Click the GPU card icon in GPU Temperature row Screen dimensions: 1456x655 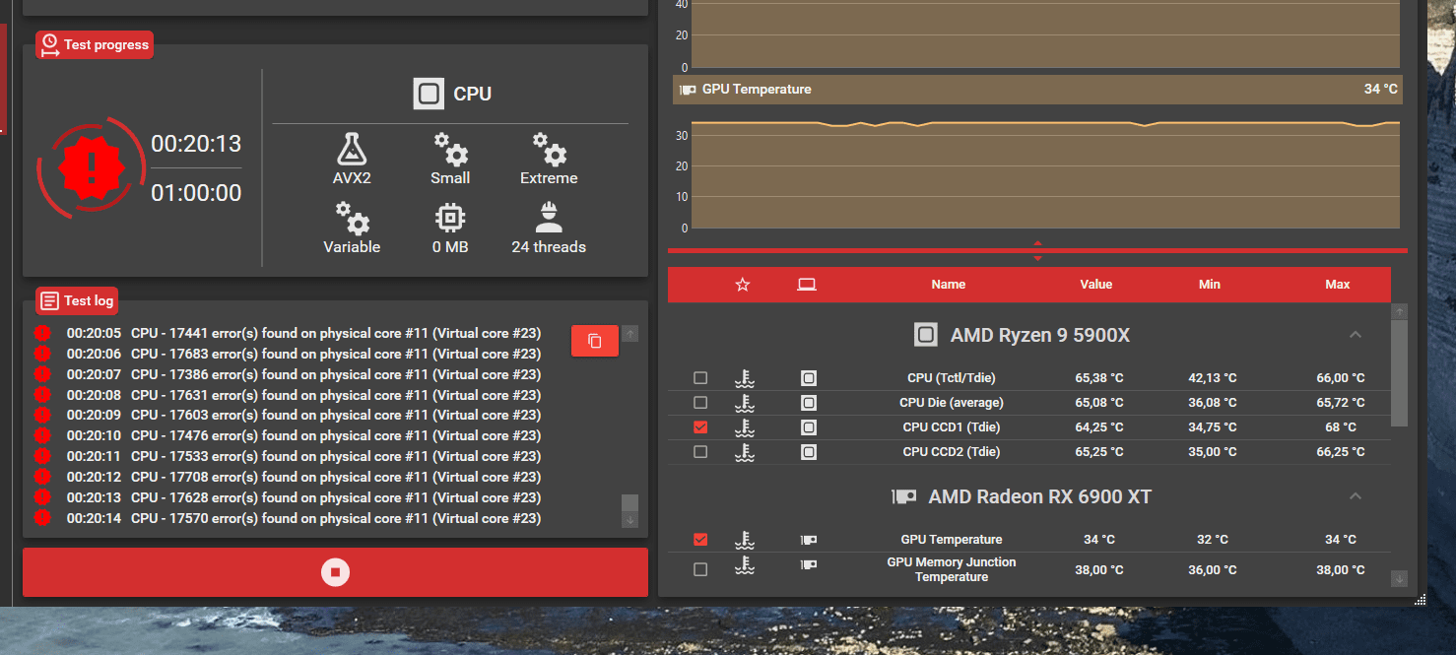pyautogui.click(x=809, y=540)
